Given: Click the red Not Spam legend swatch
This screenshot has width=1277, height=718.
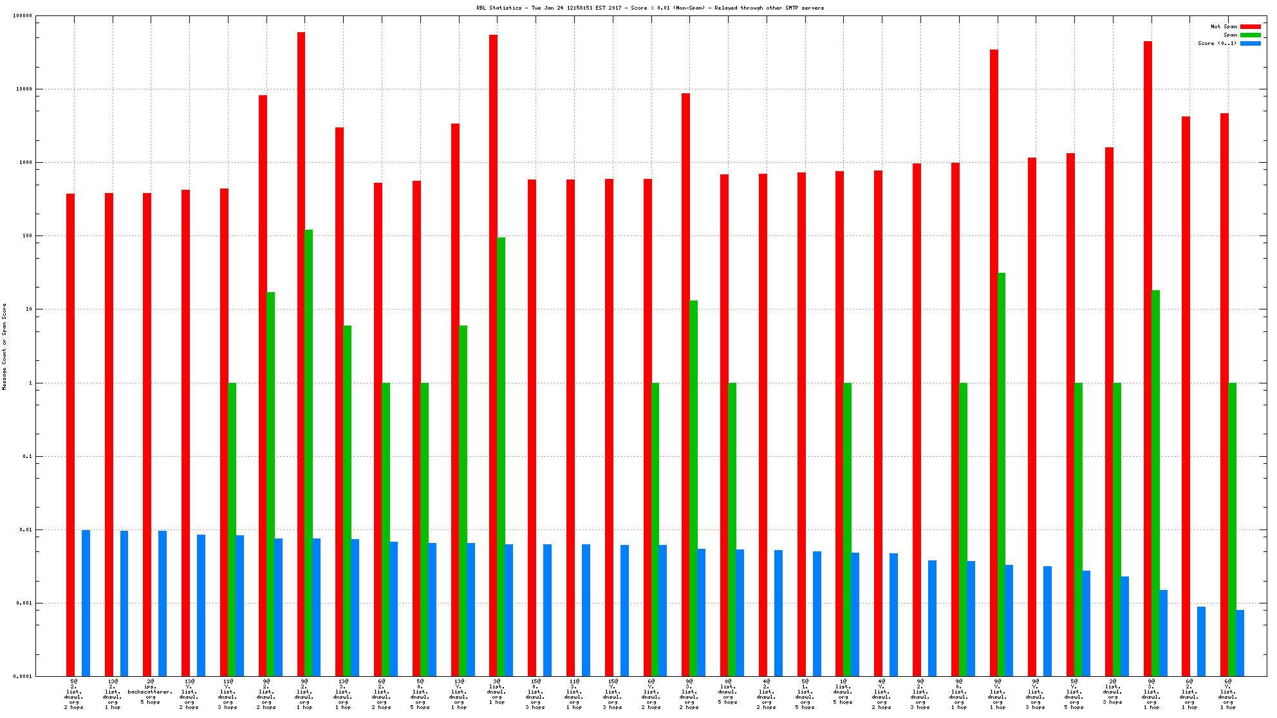Looking at the screenshot, I should pos(1250,26).
